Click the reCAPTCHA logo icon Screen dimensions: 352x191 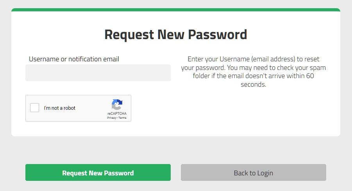117,105
